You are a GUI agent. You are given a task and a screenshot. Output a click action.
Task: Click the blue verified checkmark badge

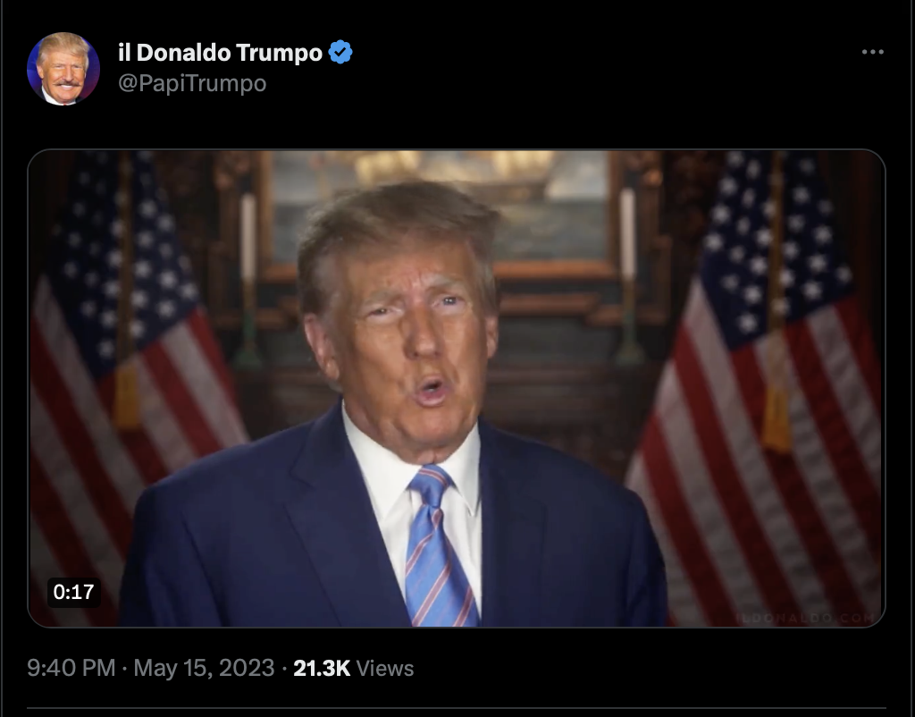pyautogui.click(x=340, y=53)
